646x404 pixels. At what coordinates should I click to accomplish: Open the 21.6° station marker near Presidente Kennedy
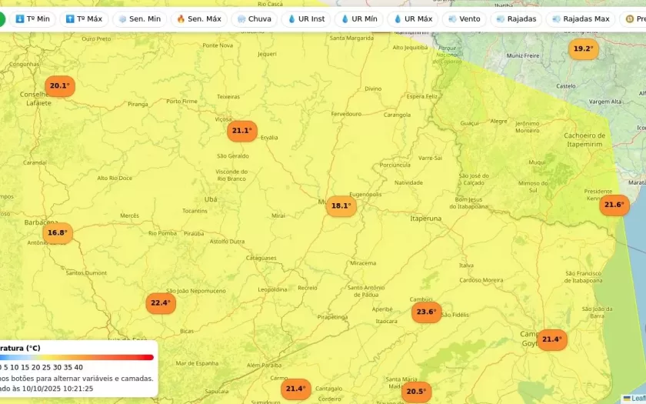(614, 205)
